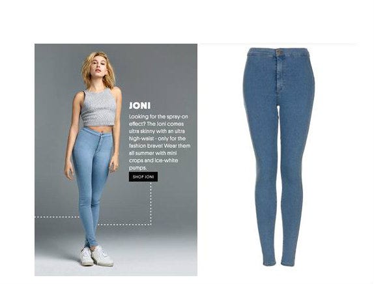Click the zipper fly on product jeans
Viewport: 374px width, 284px height.
click(280, 75)
